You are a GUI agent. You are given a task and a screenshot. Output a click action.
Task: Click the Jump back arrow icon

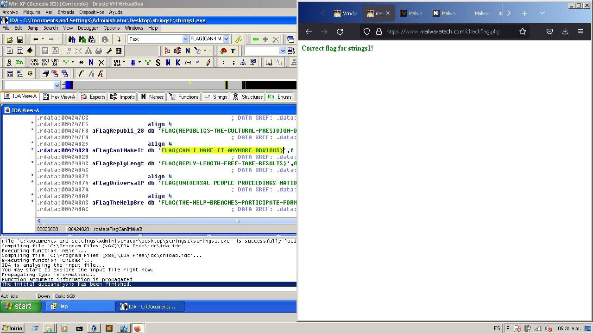pos(36,39)
